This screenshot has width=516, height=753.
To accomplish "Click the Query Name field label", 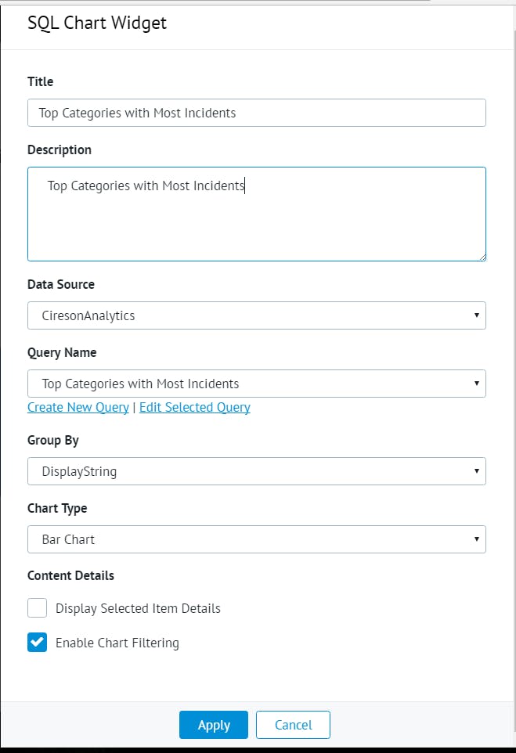I will 62,352.
